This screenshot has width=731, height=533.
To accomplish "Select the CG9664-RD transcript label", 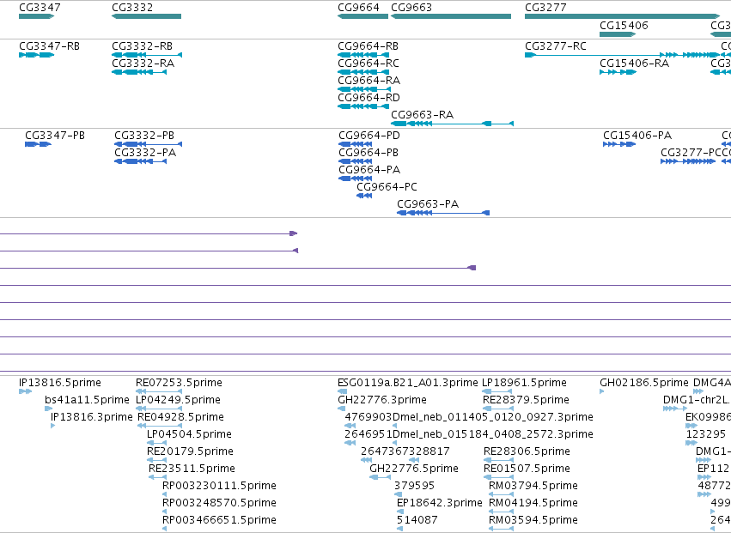I will 369,98.
